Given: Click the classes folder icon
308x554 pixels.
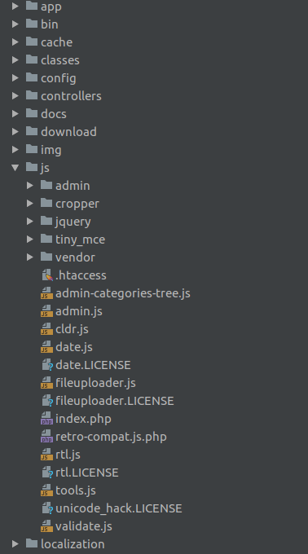Looking at the screenshot, I should pyautogui.click(x=32, y=59).
